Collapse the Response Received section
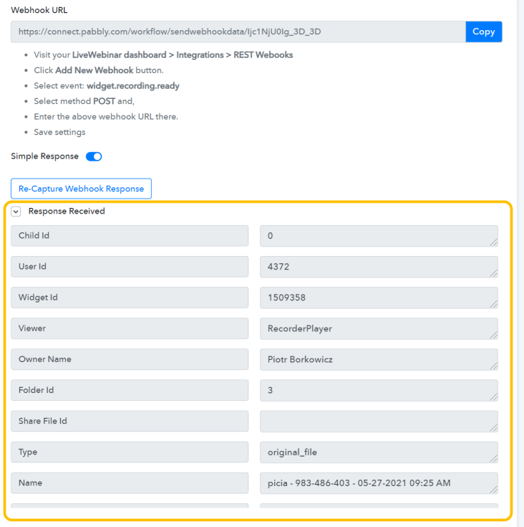The width and height of the screenshot is (524, 527). tap(16, 212)
